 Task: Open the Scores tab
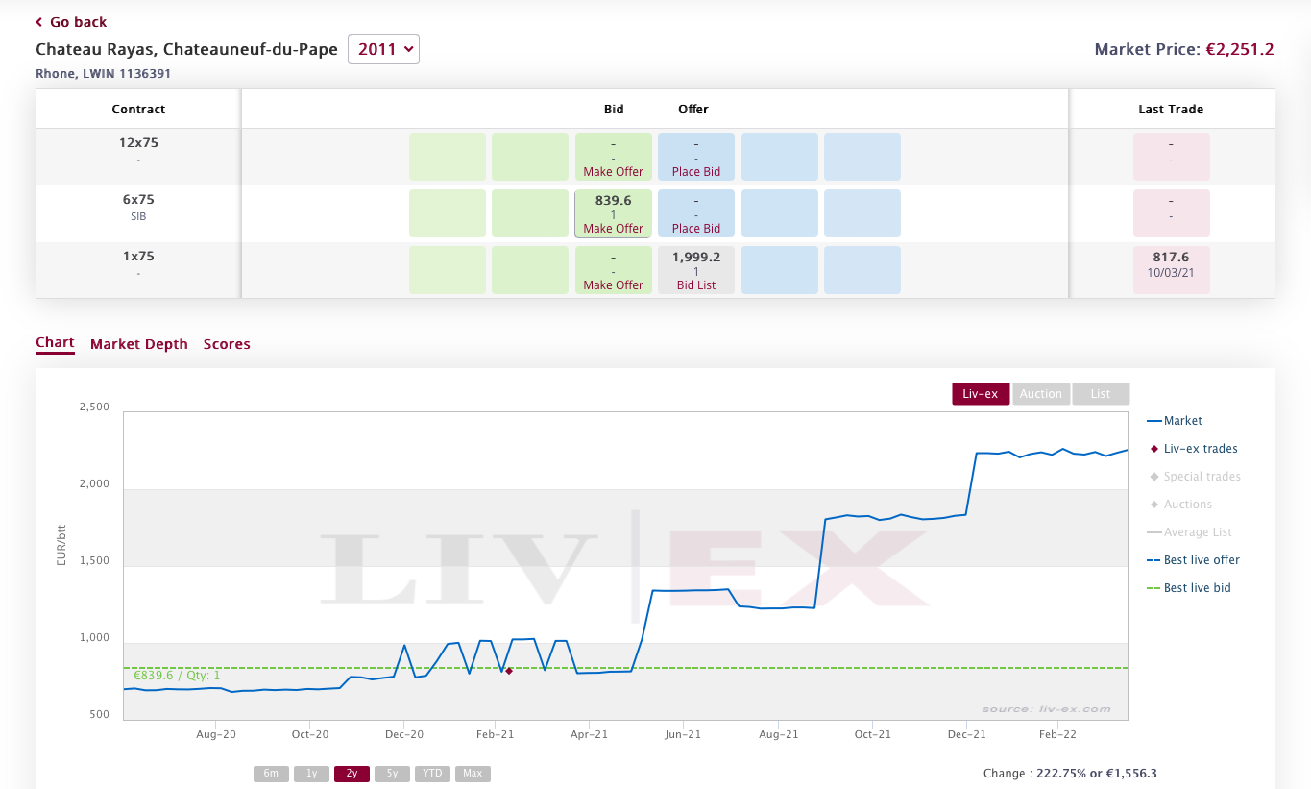pos(227,344)
